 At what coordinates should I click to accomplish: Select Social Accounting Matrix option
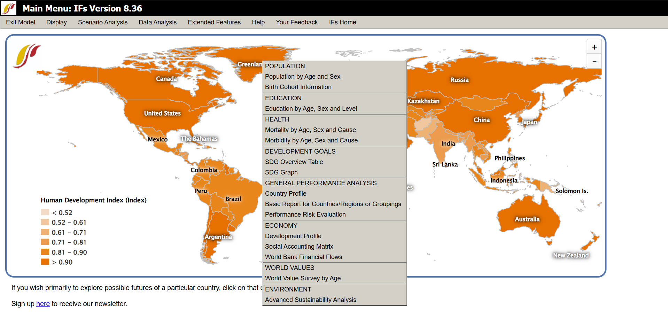click(x=299, y=247)
